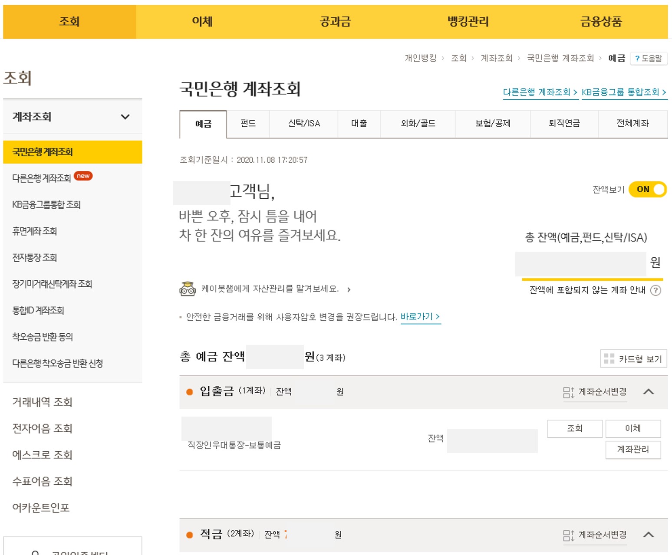672x555 pixels.
Task: Switch to the 펀드 tab
Action: (248, 124)
